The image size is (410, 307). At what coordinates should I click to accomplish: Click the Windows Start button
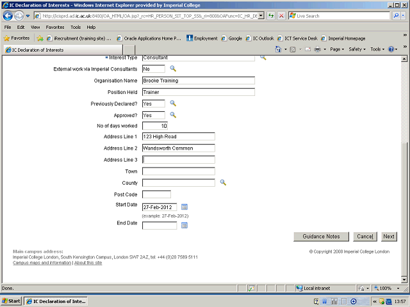click(x=12, y=301)
